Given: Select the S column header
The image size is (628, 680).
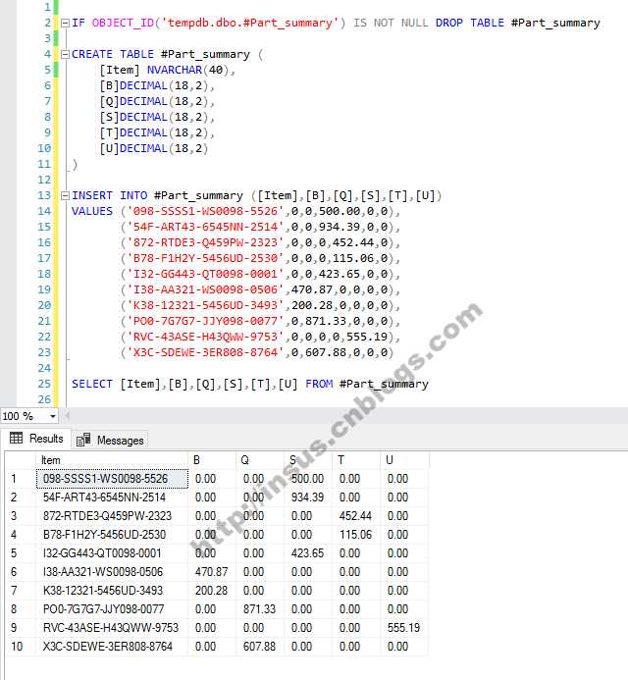Looking at the screenshot, I should point(308,460).
